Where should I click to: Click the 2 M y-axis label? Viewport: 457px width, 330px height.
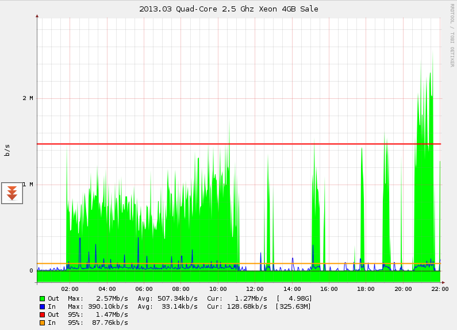click(28, 98)
